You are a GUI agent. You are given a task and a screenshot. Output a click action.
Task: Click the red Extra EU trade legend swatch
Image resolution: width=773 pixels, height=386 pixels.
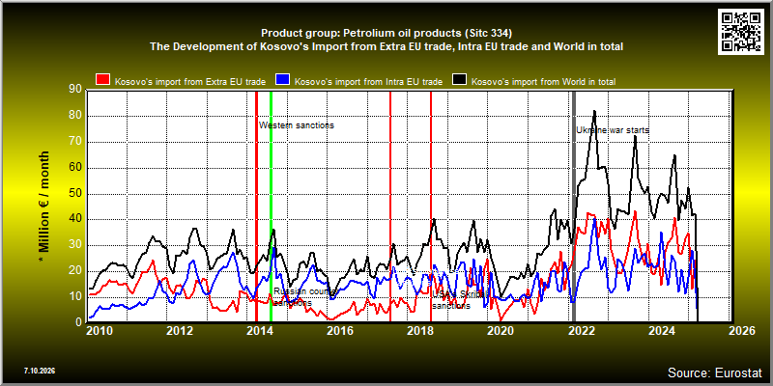pyautogui.click(x=103, y=80)
